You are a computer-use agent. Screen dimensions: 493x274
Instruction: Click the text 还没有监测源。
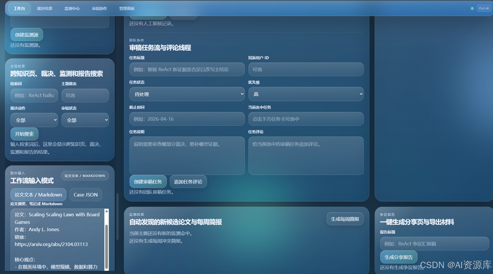[26, 45]
